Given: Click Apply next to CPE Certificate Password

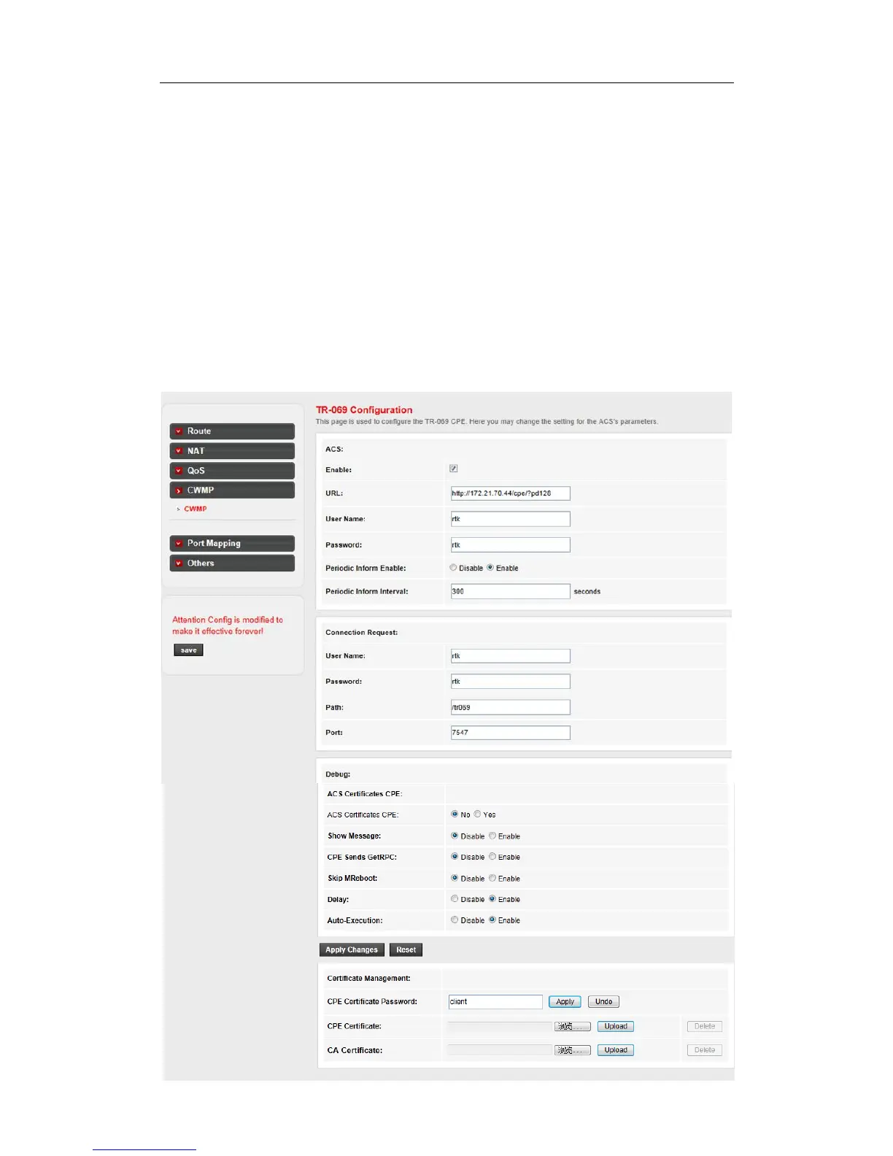Looking at the screenshot, I should coord(565,1002).
